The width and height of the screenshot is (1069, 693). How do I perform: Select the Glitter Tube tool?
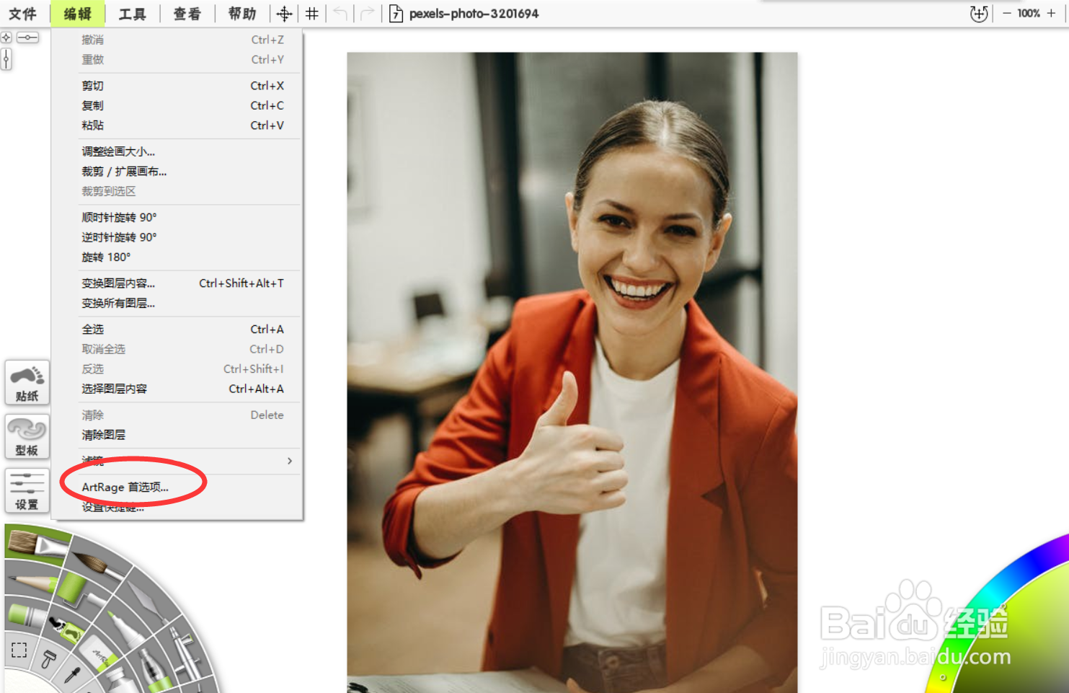point(154,669)
